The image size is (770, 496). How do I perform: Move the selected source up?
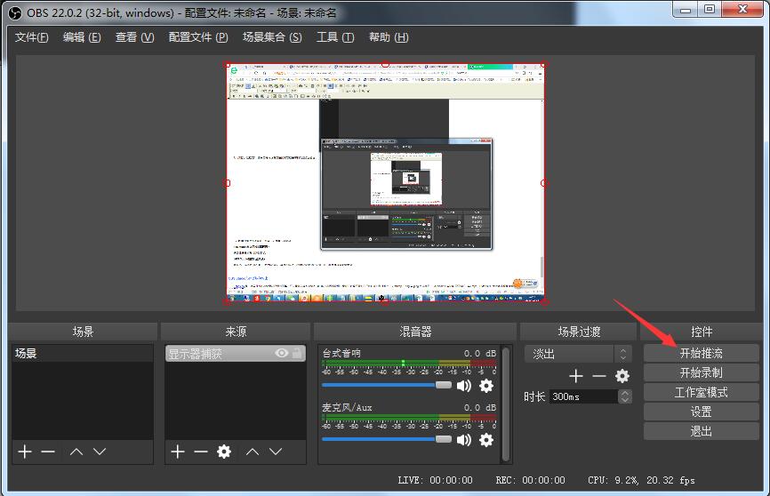[x=253, y=452]
